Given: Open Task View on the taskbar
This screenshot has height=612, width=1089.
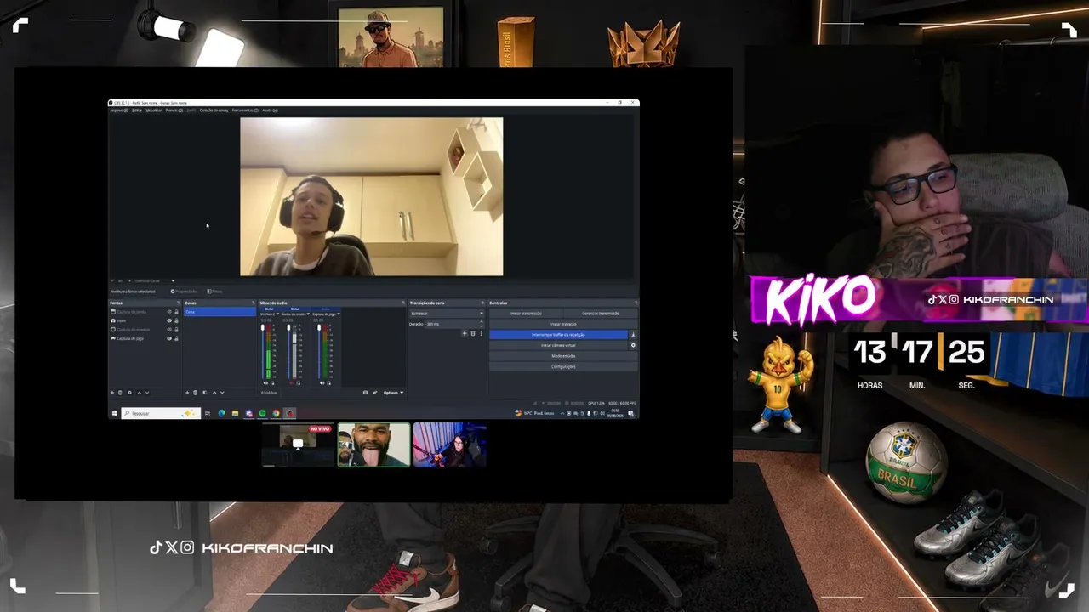Looking at the screenshot, I should pos(208,413).
